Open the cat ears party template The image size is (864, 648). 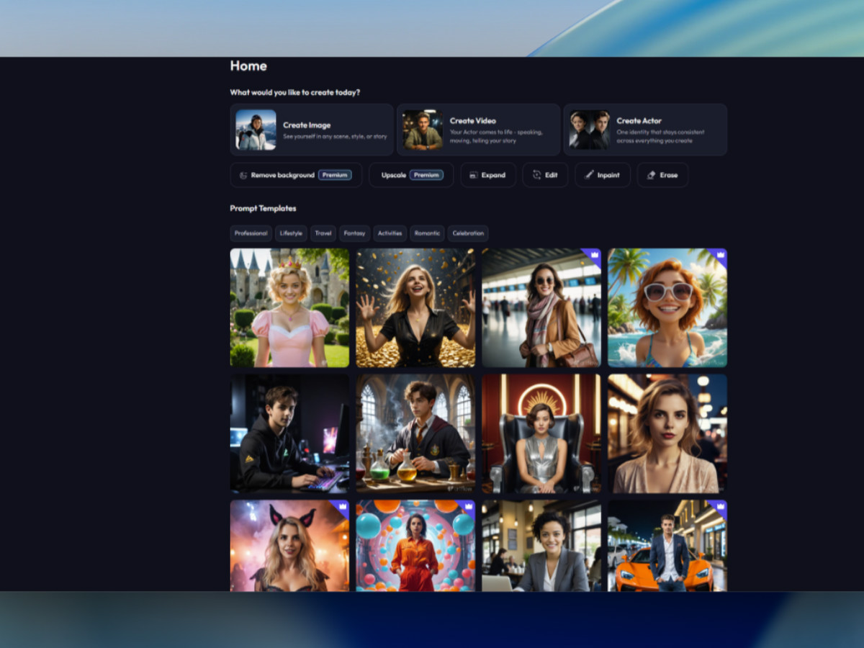pos(289,546)
